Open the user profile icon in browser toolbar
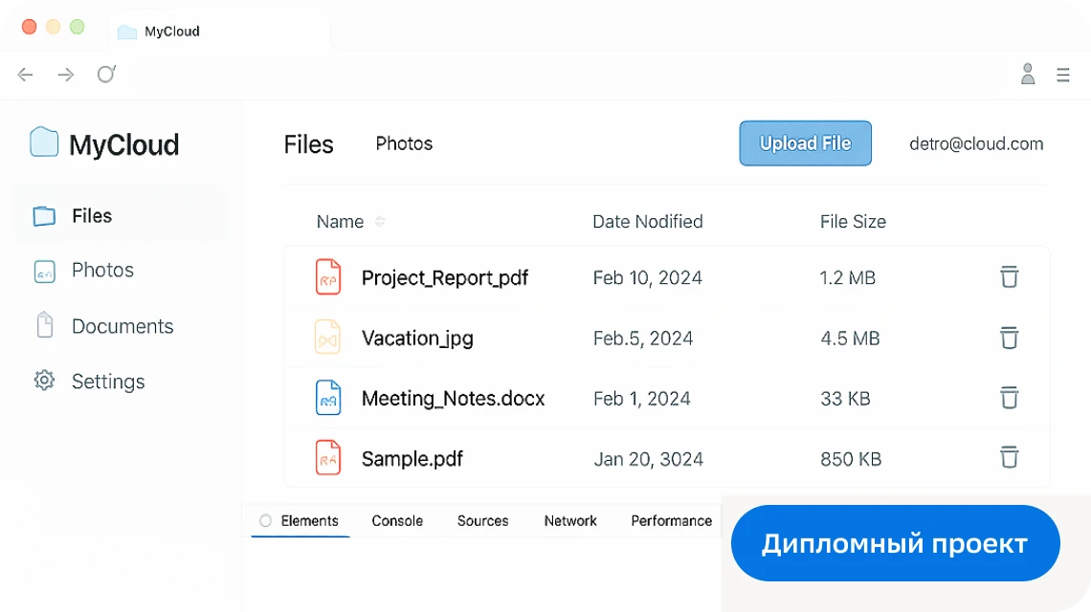 pyautogui.click(x=1028, y=75)
